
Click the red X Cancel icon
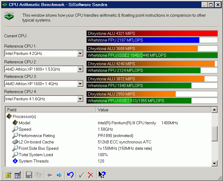click(91, 175)
